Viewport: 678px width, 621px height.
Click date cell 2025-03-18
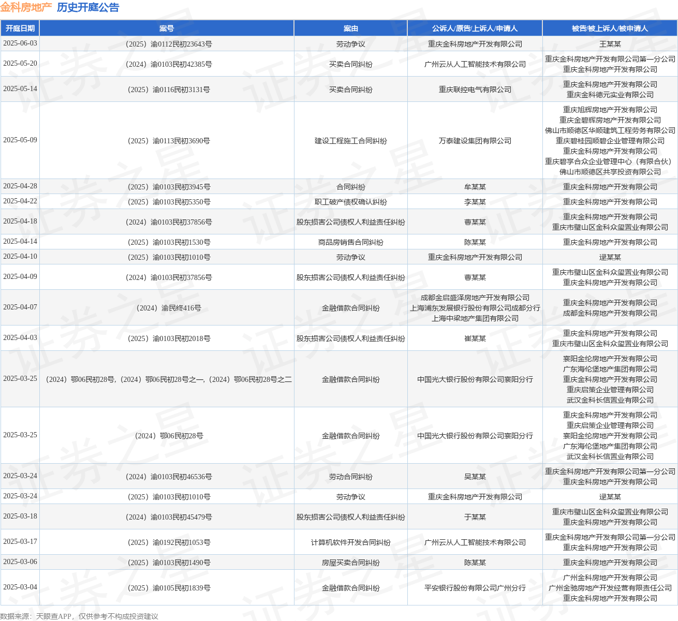[x=20, y=516]
